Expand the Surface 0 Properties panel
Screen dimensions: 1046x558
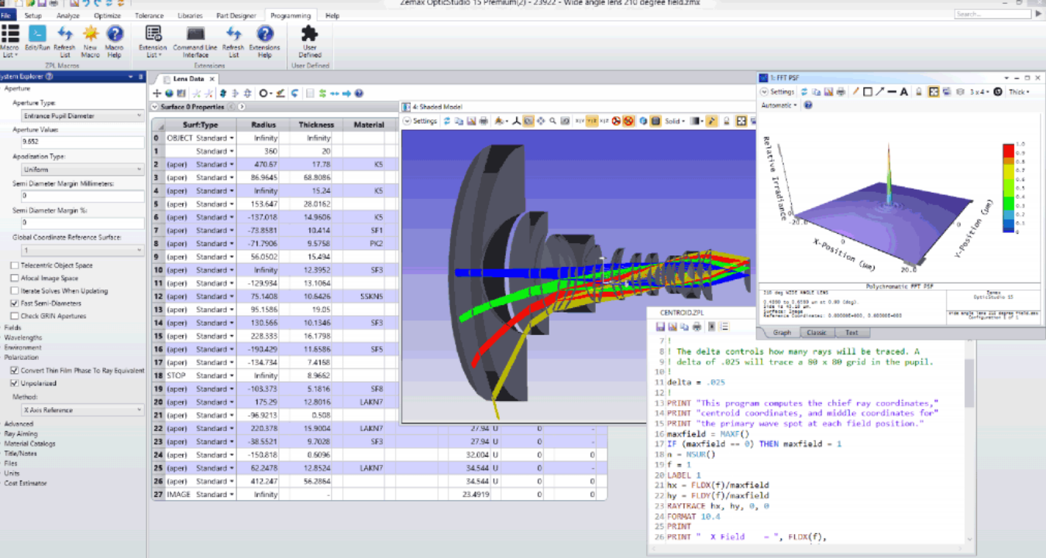tap(155, 107)
